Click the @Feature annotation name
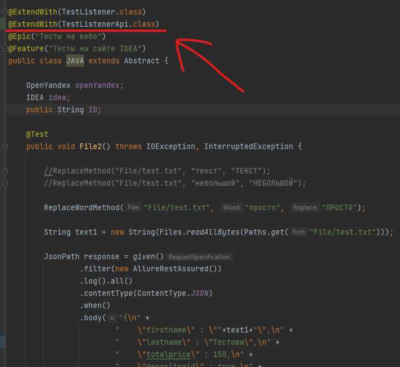Image resolution: width=400 pixels, height=367 pixels. pyautogui.click(x=26, y=49)
